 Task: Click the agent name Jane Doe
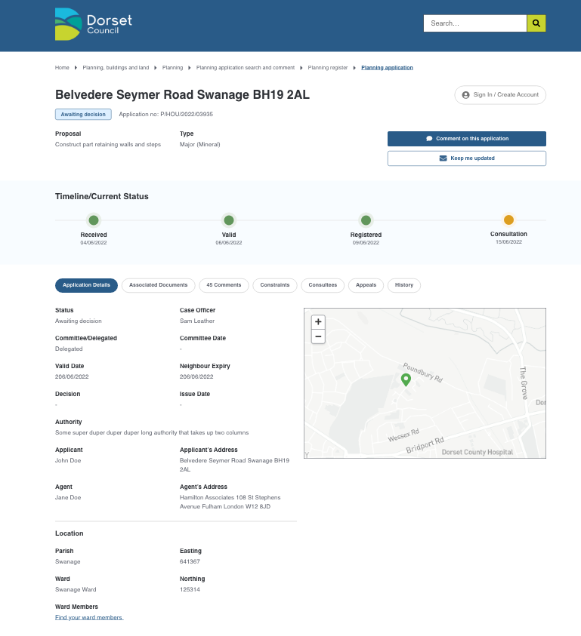click(68, 497)
